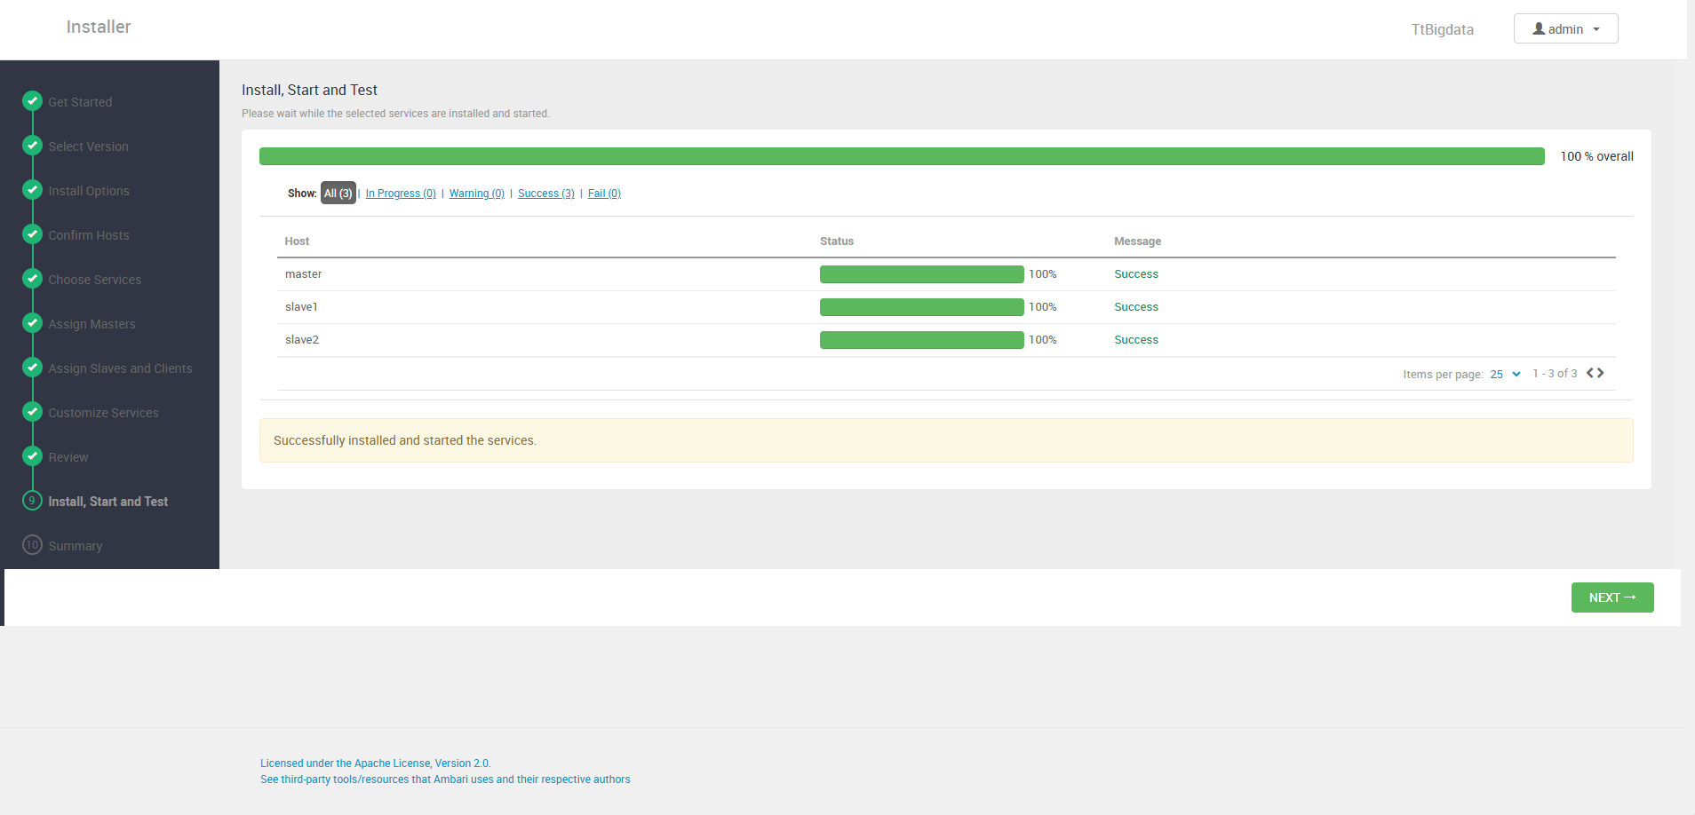
Task: Click the checkmark icon next to Select Version
Action: (x=32, y=146)
